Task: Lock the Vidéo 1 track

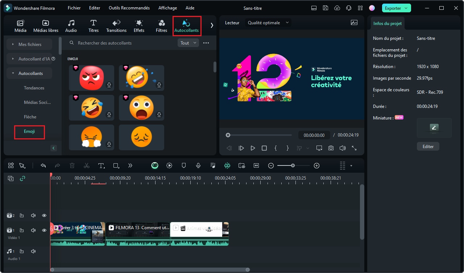Action: [22, 230]
